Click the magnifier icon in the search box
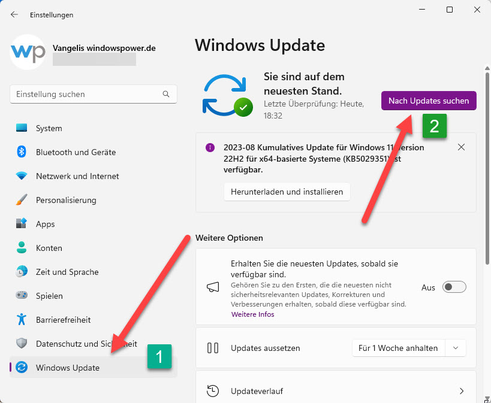Screen dimensions: 491x403 coord(166,94)
